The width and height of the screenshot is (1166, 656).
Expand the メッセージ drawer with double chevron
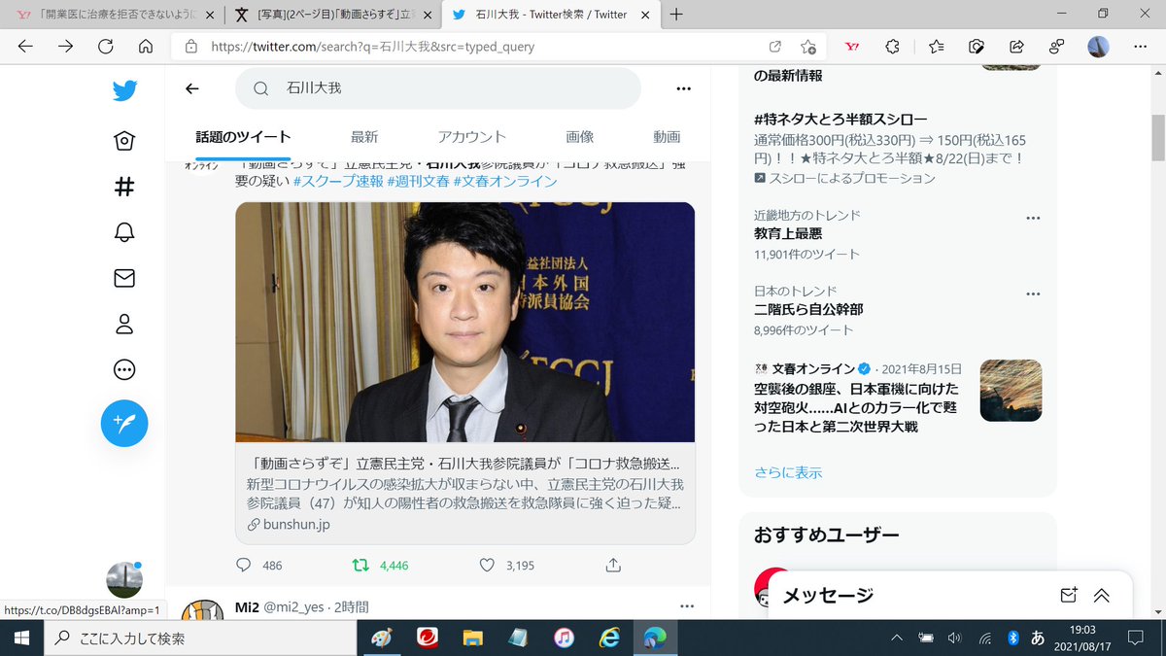click(1102, 596)
